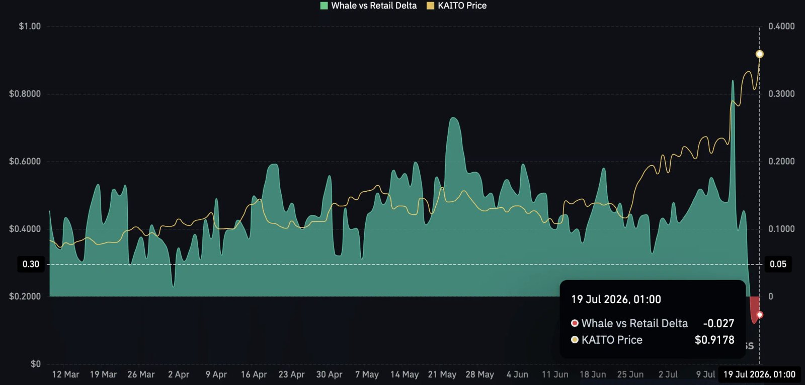This screenshot has width=805, height=385.
Task: Click the 19 Jul 2026, 01:00 axis date label
Action: pos(759,374)
